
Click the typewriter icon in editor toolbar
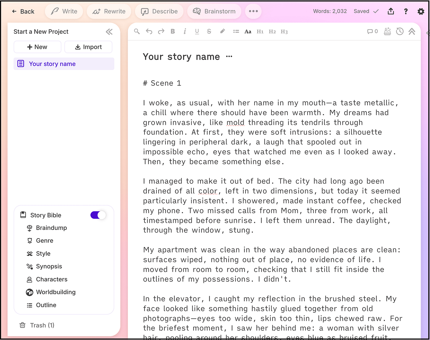387,31
